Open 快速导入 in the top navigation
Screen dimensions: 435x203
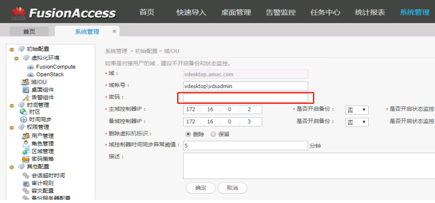click(x=191, y=13)
